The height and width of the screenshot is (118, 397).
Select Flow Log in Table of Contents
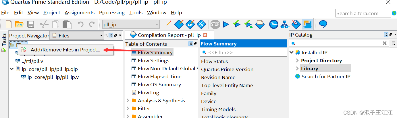148,93
